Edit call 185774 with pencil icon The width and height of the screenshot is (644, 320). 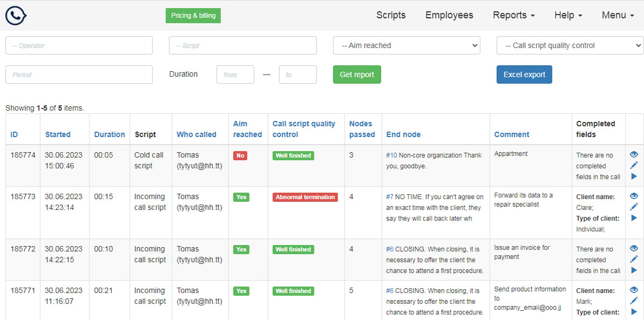[x=634, y=165]
